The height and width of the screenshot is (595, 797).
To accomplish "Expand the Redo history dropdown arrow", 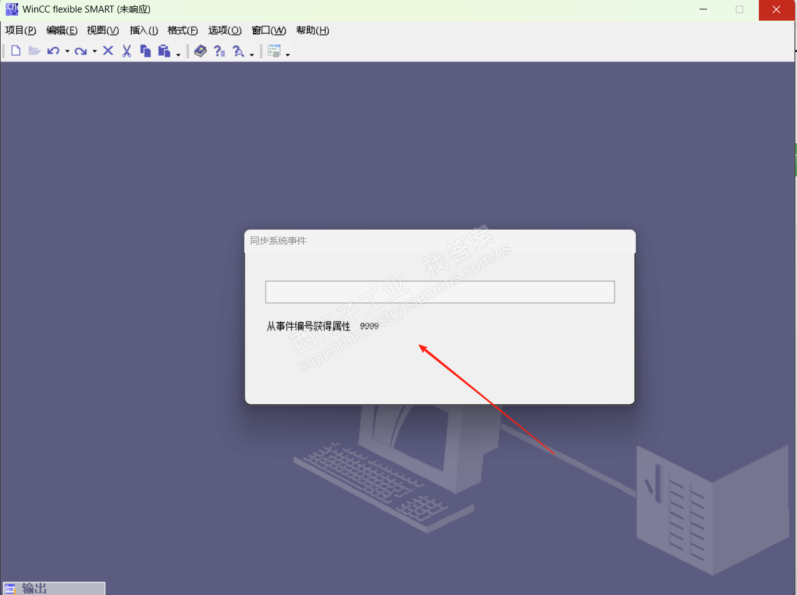I will click(x=94, y=52).
